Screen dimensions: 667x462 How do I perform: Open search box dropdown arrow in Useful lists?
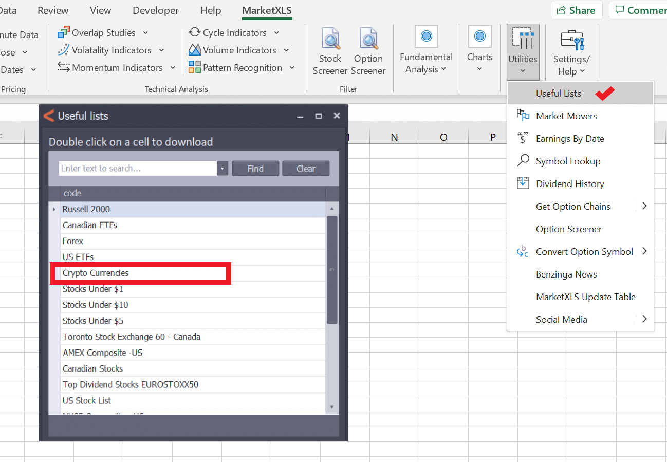[223, 169]
